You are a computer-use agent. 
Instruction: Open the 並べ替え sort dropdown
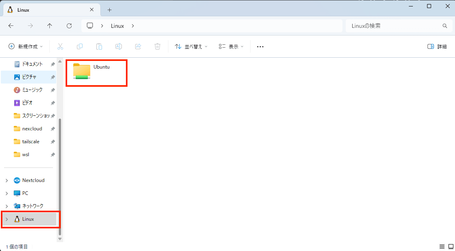191,46
